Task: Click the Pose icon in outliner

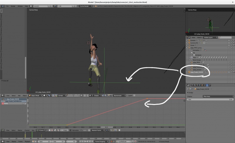Action: (x=191, y=57)
